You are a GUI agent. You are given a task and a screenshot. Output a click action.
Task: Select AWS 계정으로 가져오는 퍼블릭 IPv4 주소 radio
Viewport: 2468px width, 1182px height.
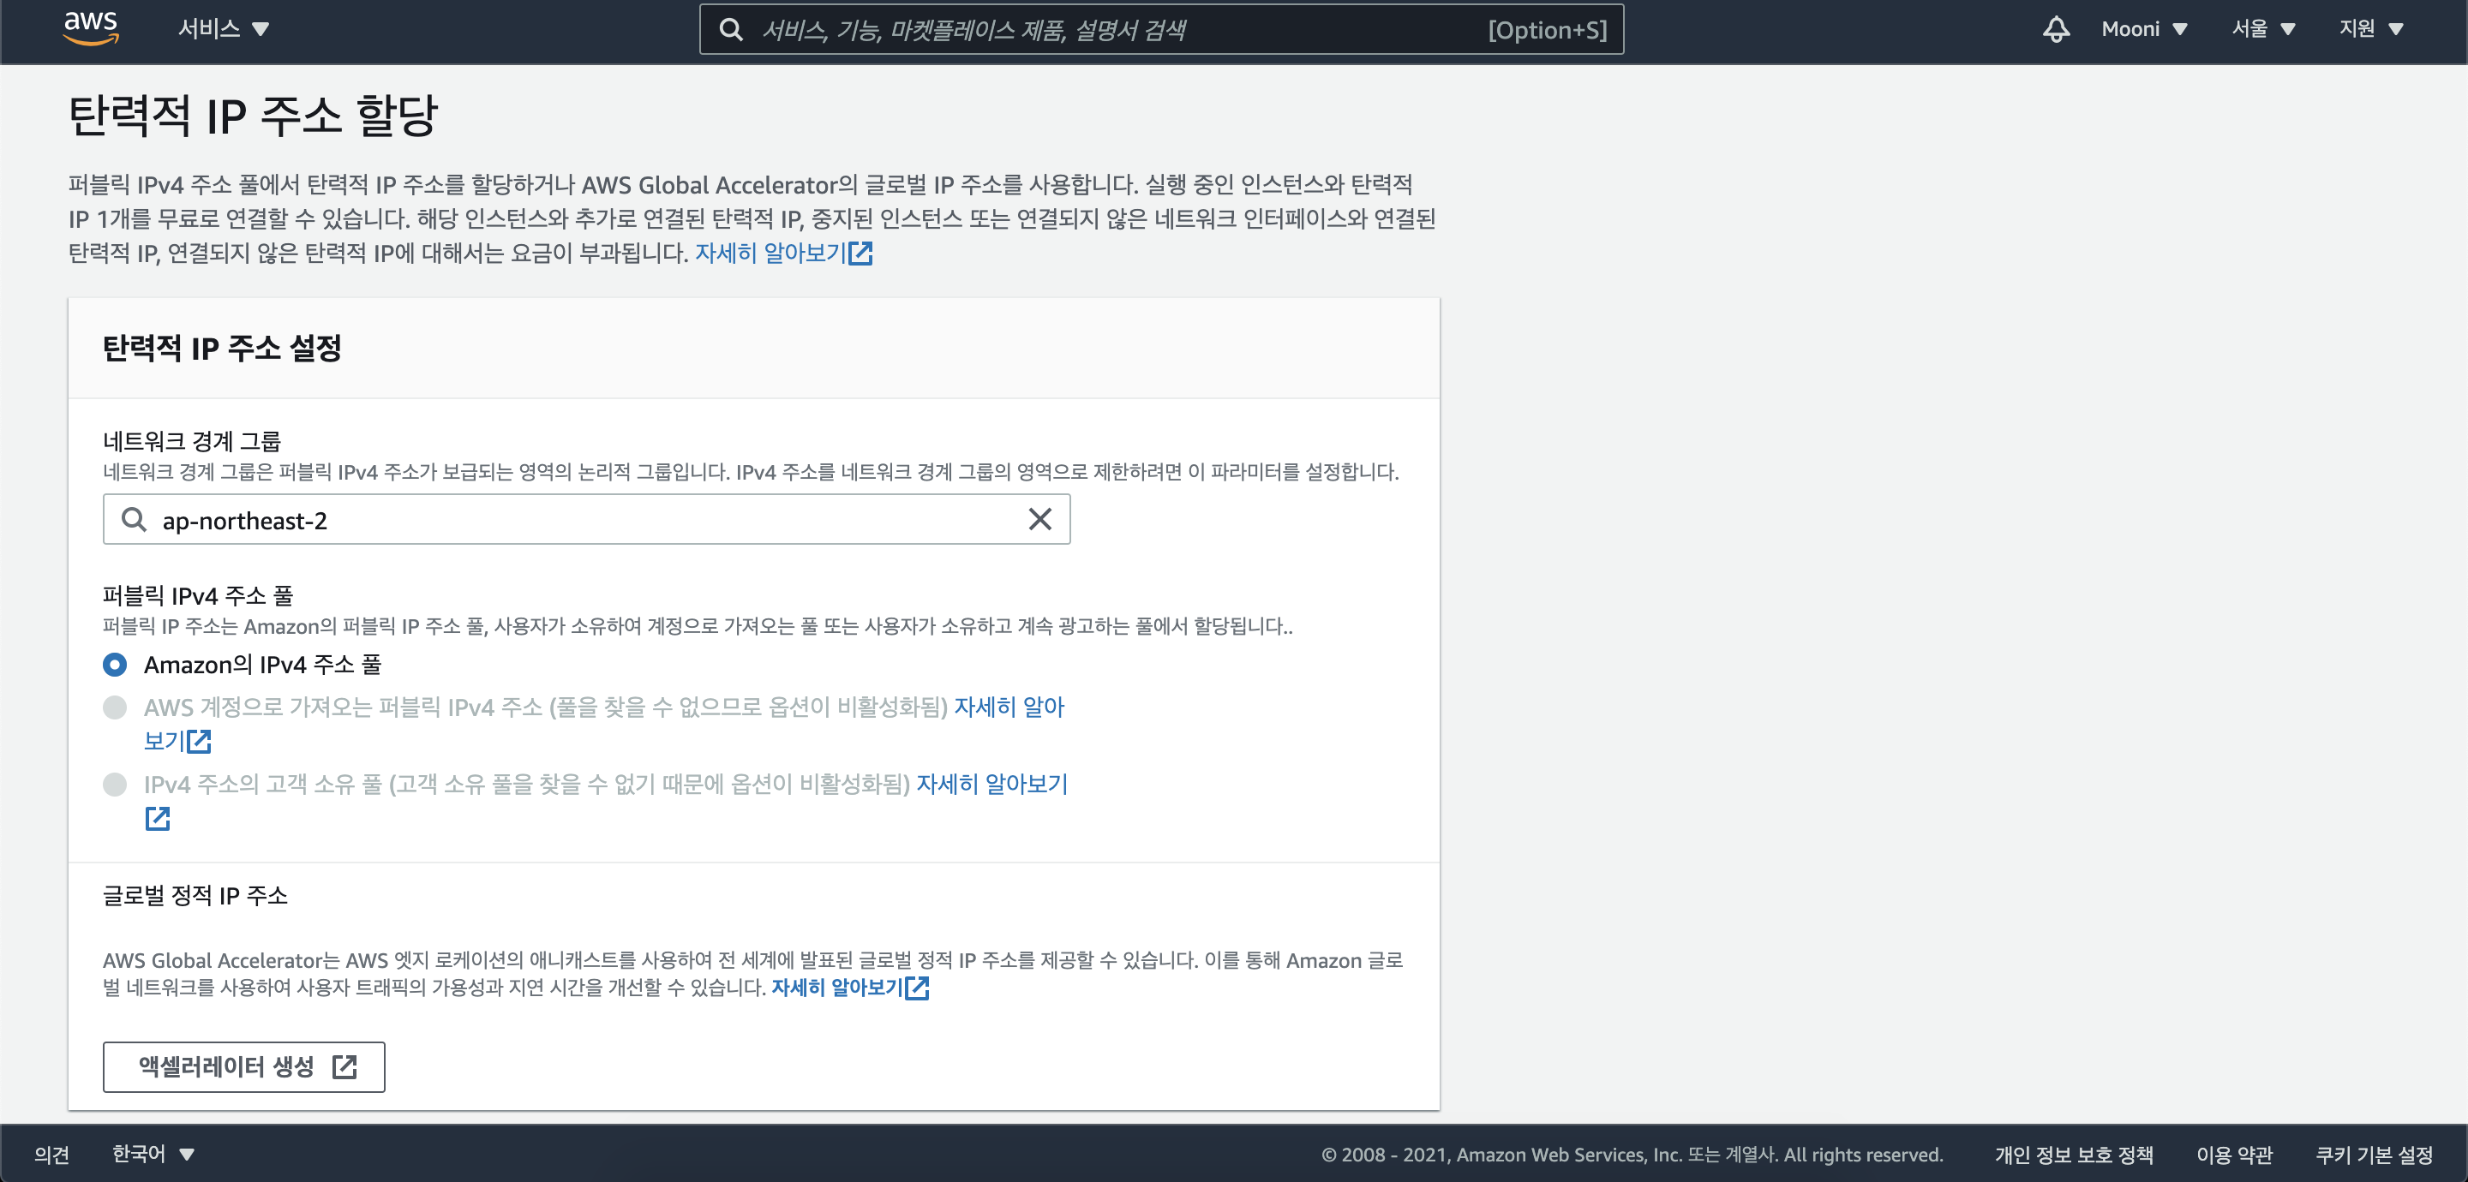[115, 707]
